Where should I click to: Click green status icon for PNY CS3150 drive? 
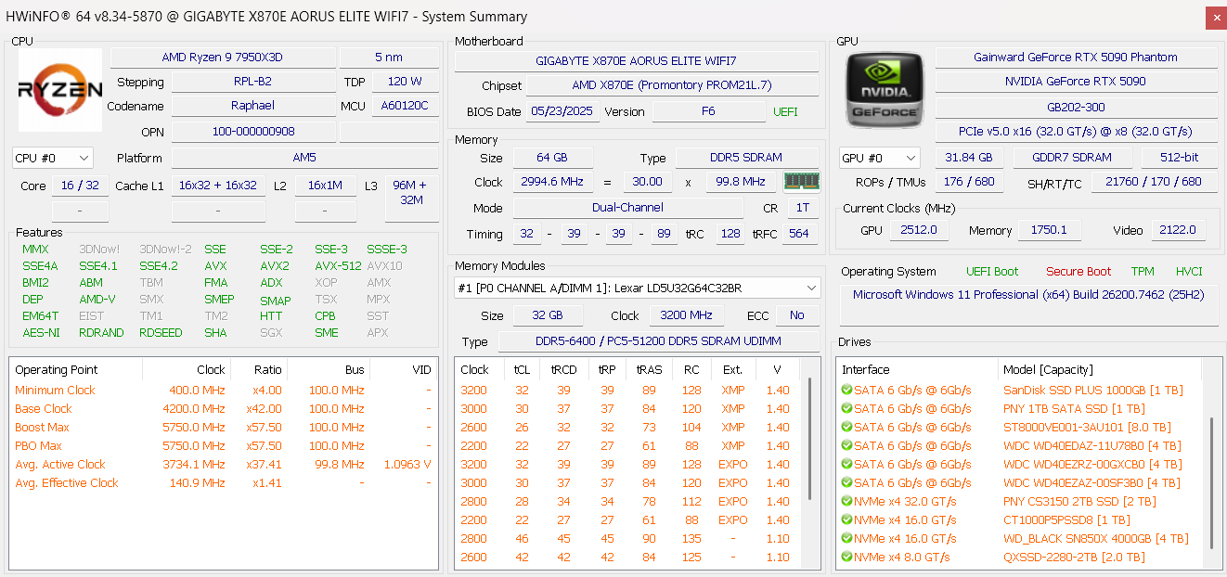tap(846, 501)
